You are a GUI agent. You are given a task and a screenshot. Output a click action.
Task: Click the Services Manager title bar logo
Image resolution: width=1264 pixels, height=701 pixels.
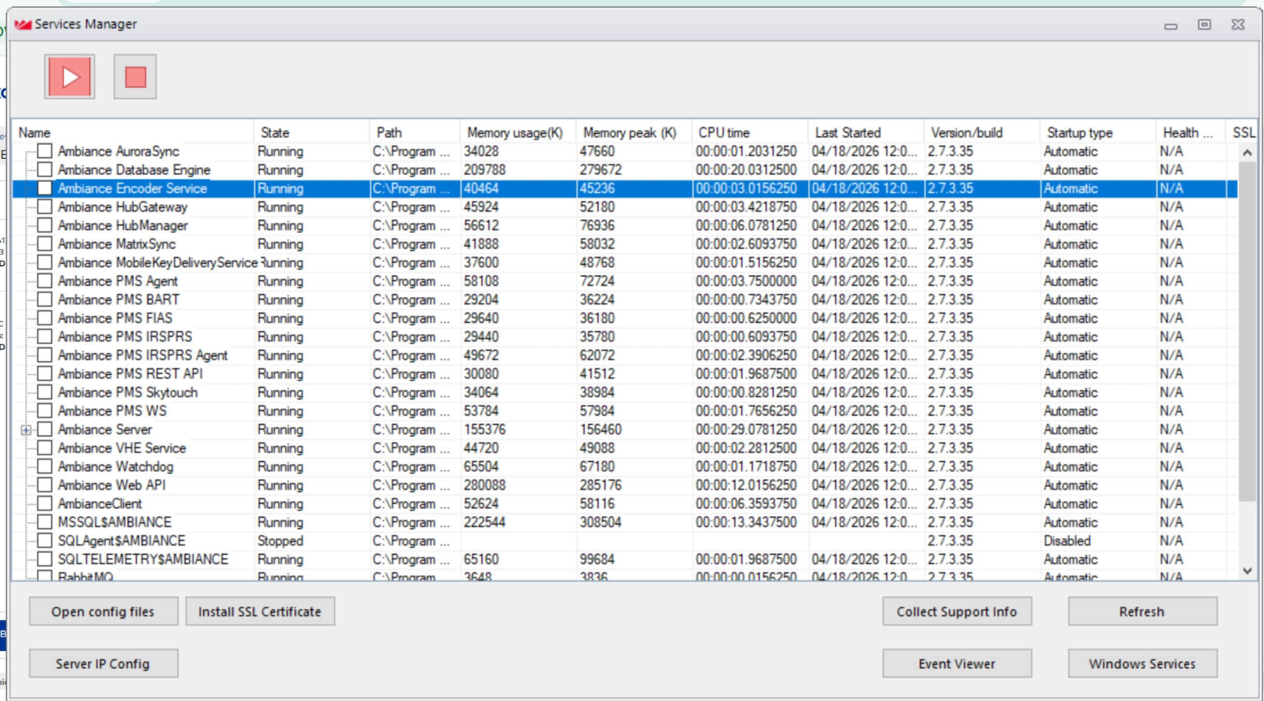(22, 24)
